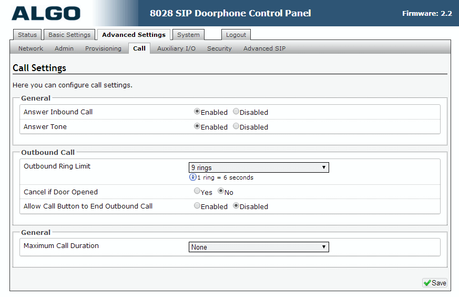The image size is (459, 297).
Task: Click the Cancel if Door Opened label
Action: pos(60,192)
